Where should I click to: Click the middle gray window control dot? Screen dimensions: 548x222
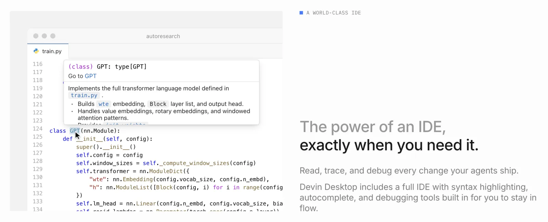pyautogui.click(x=44, y=36)
